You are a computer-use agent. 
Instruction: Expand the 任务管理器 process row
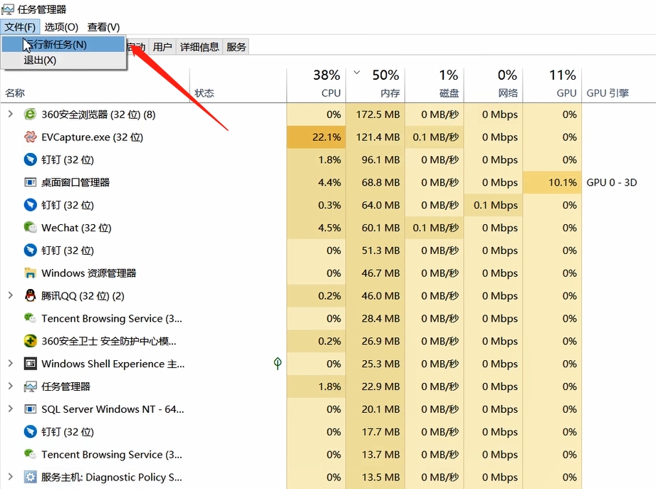point(10,387)
